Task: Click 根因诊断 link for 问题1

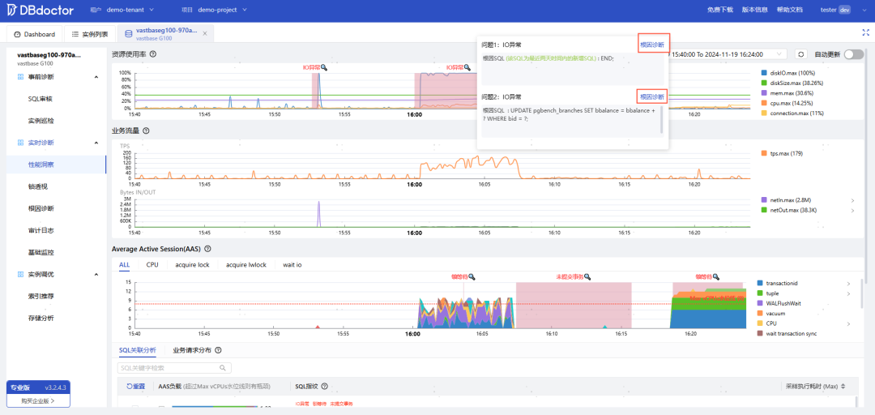Action: 652,45
